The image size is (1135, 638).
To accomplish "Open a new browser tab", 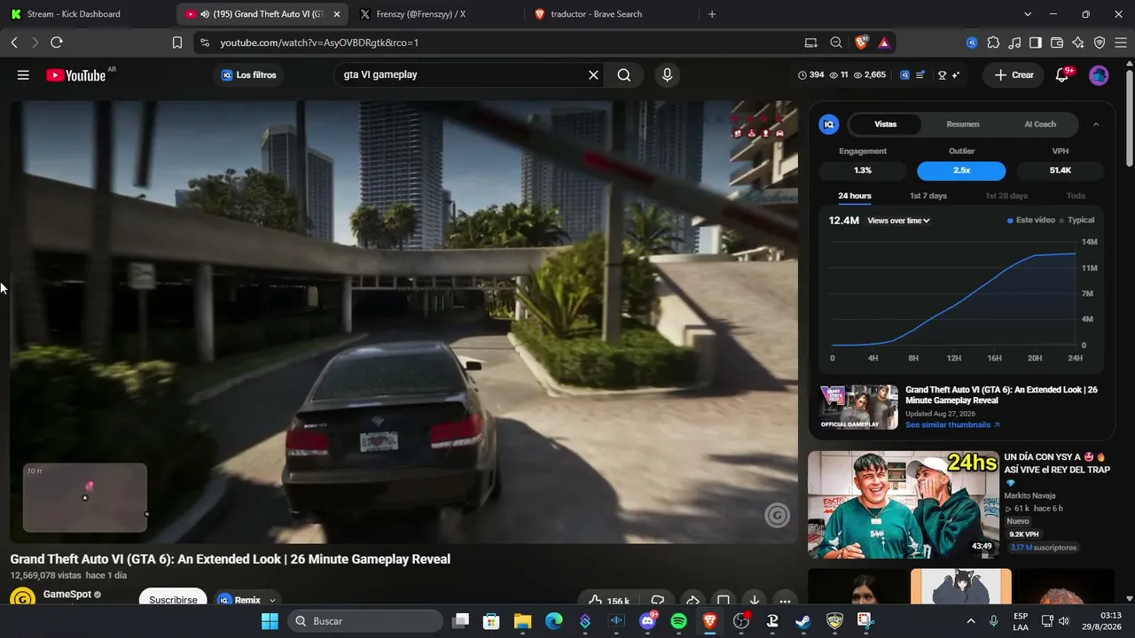I will click(712, 14).
